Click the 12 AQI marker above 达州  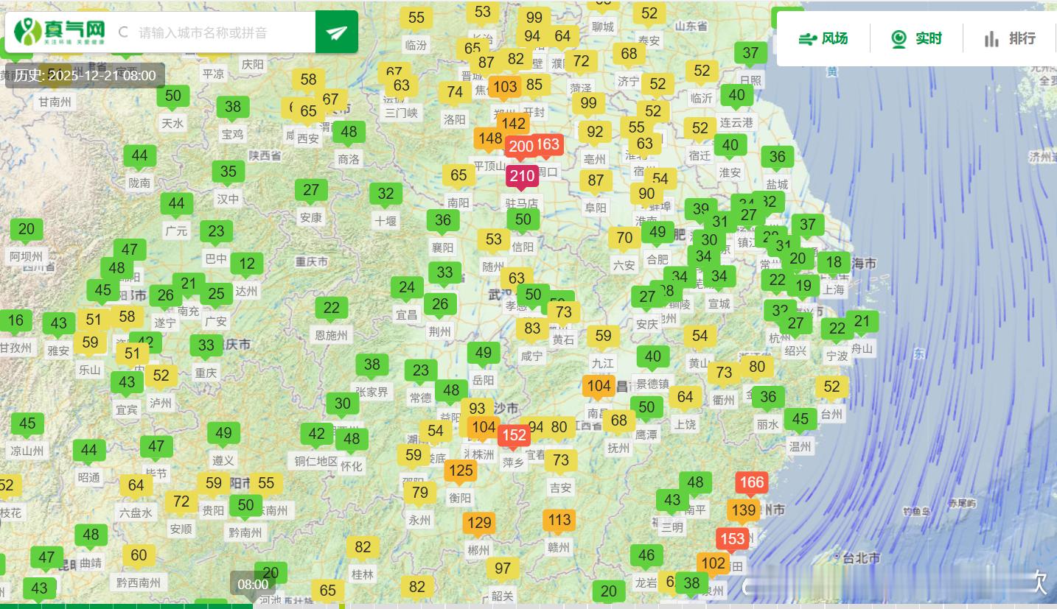click(247, 264)
